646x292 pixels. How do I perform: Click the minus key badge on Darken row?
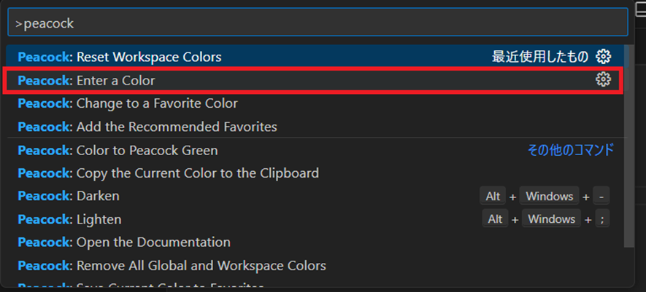[601, 196]
